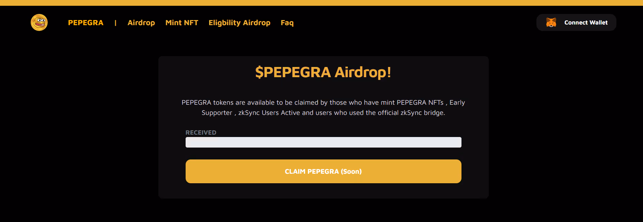
Task: Click the CLAIM PEPEGRA (Soon) button
Action: point(323,171)
